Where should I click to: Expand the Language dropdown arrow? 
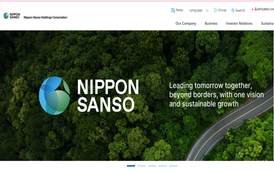207,10
